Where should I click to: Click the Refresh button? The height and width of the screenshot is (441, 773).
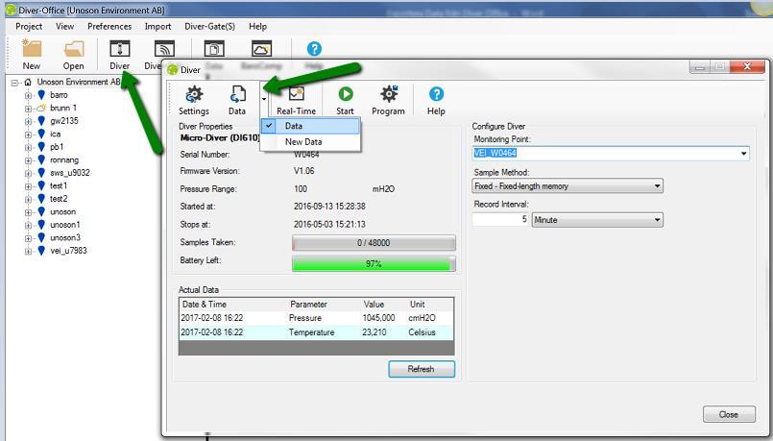[422, 370]
